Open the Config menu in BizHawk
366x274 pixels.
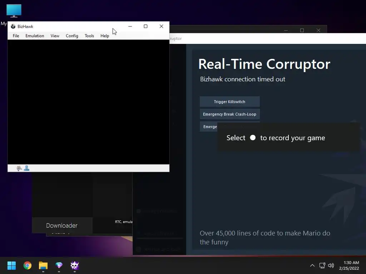[x=72, y=36]
